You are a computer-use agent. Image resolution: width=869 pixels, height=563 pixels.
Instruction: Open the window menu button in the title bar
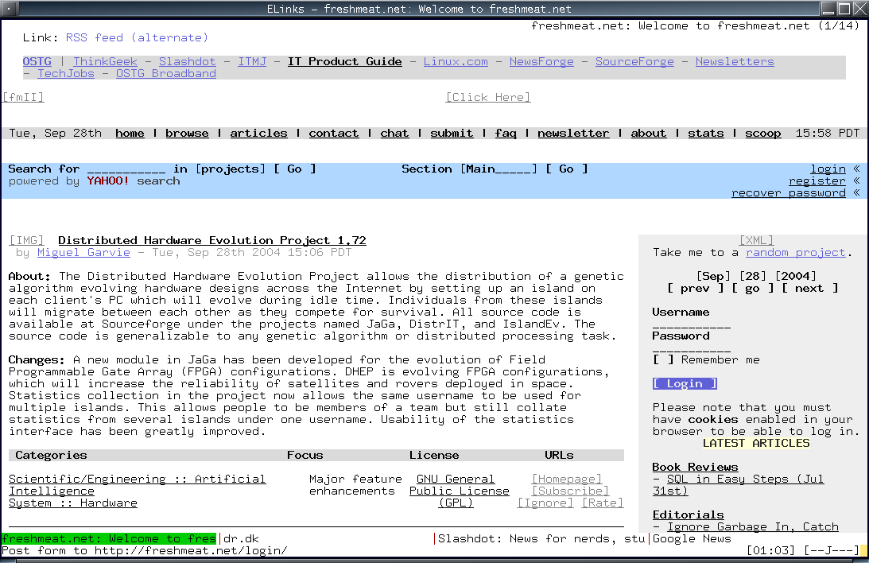click(10, 8)
